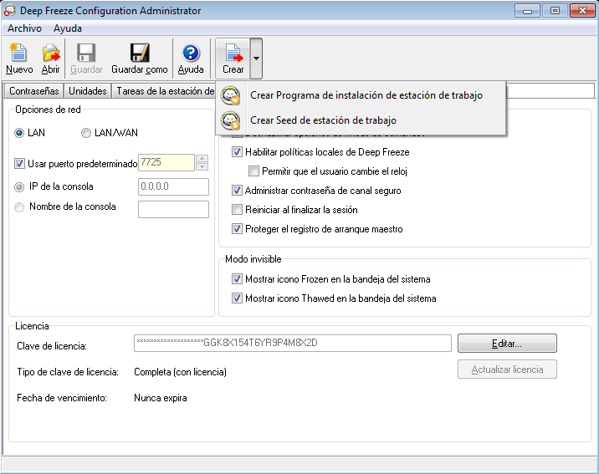Click the Completa (con licencia) text
Image resolution: width=599 pixels, height=474 pixels.
tap(180, 372)
